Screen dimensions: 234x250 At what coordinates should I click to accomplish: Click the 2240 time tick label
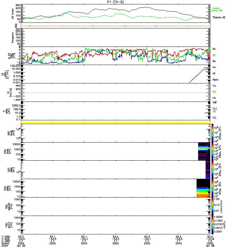click(84, 243)
